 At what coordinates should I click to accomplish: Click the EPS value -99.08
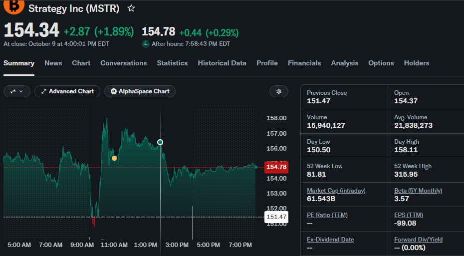pos(405,223)
